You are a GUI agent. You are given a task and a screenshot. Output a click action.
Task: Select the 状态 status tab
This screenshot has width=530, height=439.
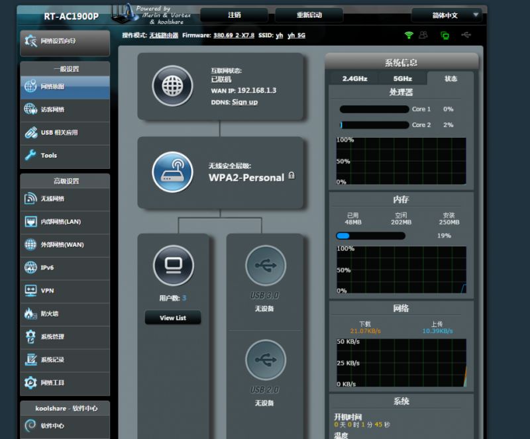450,79
